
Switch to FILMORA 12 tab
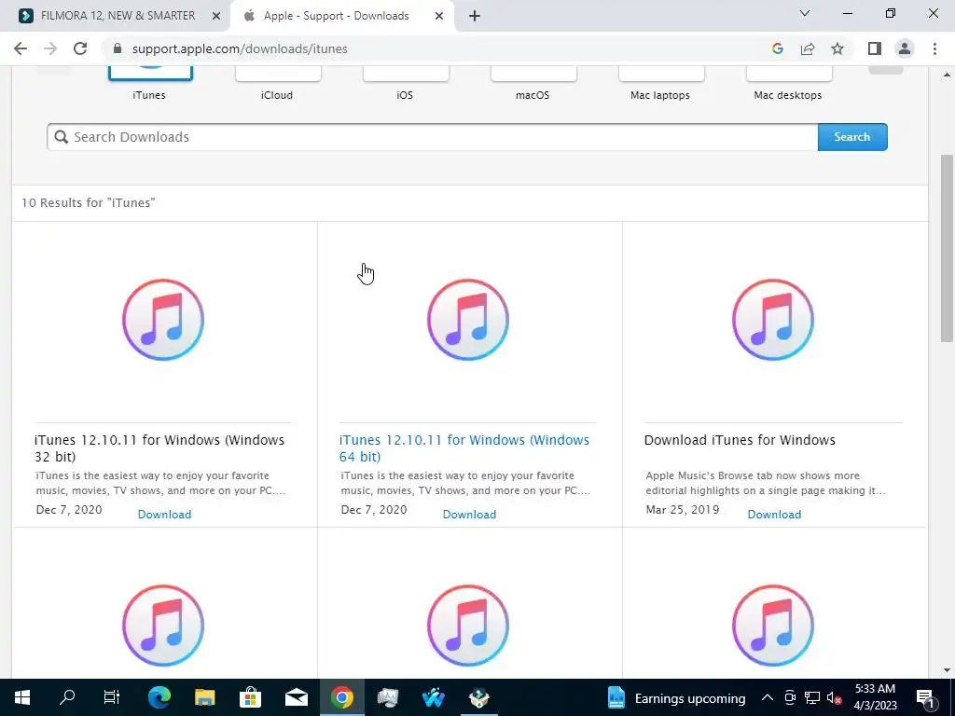tap(118, 16)
